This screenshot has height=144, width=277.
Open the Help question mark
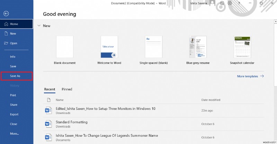(239, 3)
